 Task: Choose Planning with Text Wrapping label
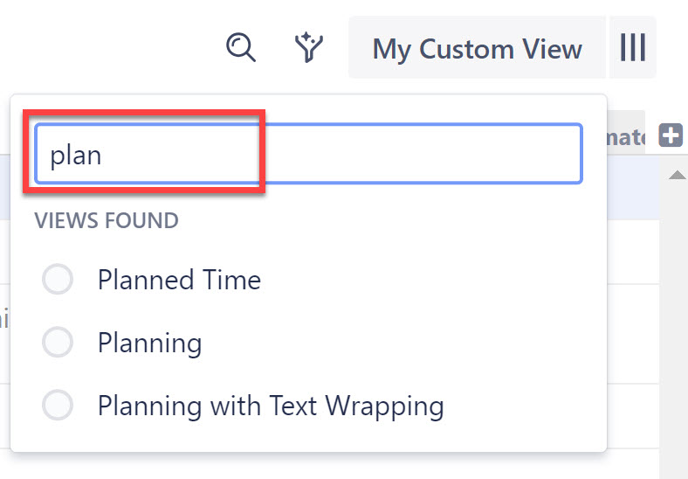[x=271, y=406]
